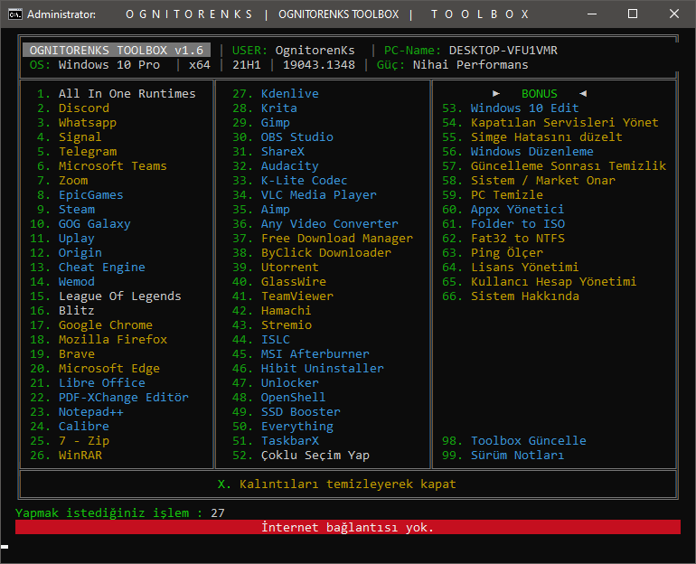This screenshot has height=564, width=696.
Task: Select 'GOG Galaxy' item
Action: [95, 224]
